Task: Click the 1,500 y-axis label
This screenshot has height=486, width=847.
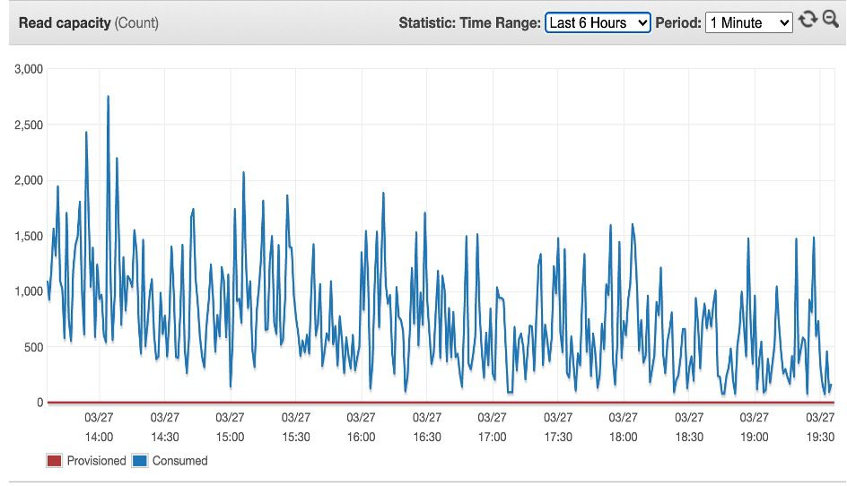Action: 29,236
